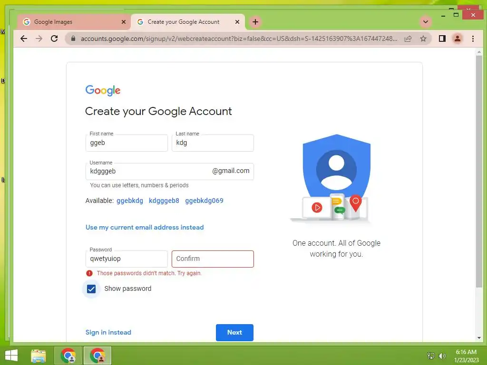The image size is (487, 365).
Task: Click the Google logo on the form
Action: click(103, 90)
